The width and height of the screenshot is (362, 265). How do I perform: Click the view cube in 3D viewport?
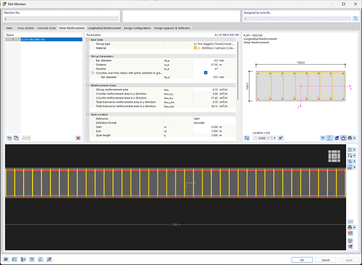pyautogui.click(x=334, y=156)
